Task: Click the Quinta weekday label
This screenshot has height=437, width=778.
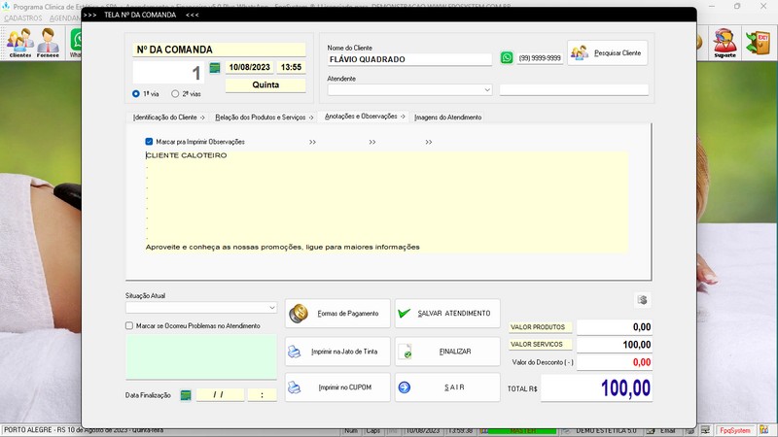Action: (265, 84)
